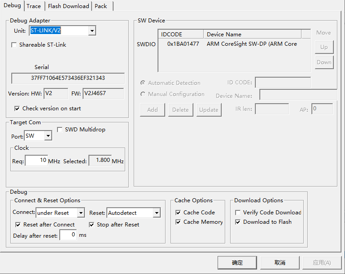This screenshot has width=345, height=274.
Task: Click the ID CODE input field
Action: pyautogui.click(x=283, y=83)
